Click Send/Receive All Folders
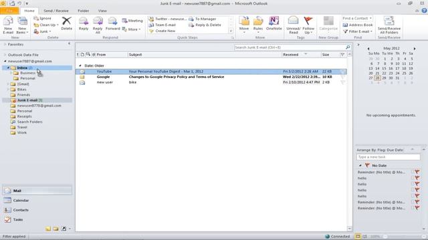Image resolution: width=428 pixels, height=240 pixels. [x=389, y=25]
